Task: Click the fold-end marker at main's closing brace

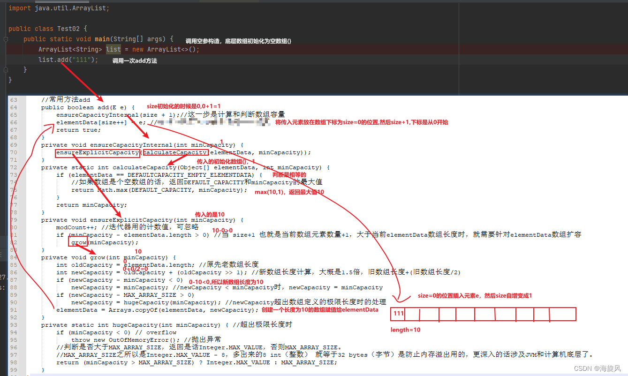Action: (x=7, y=70)
